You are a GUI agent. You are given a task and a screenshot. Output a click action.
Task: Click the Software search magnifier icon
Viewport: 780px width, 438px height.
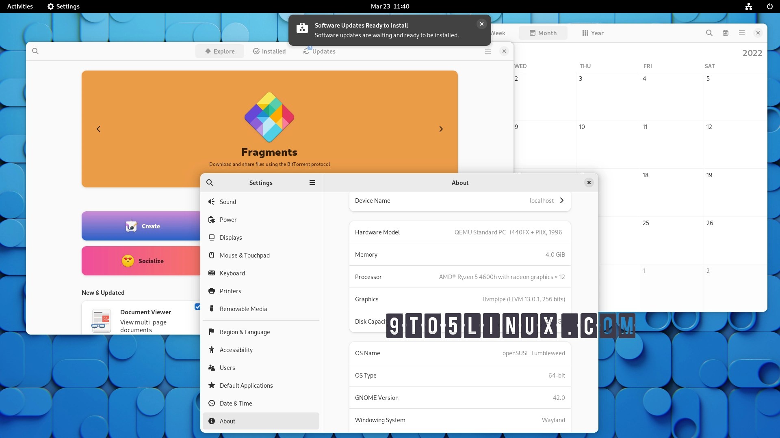pyautogui.click(x=35, y=51)
